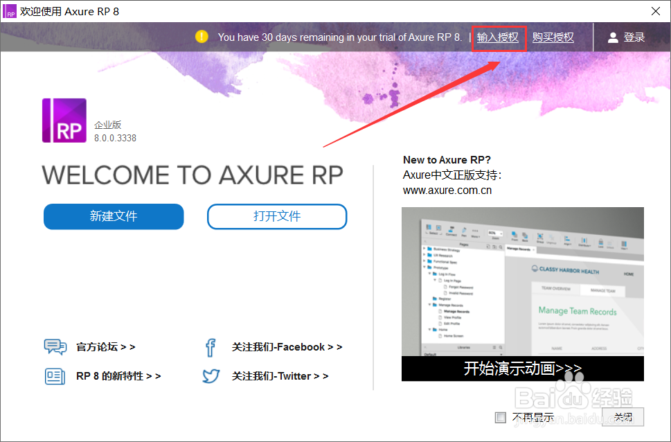Open RP 8 的新特性 link
671x442 pixels.
coord(118,376)
